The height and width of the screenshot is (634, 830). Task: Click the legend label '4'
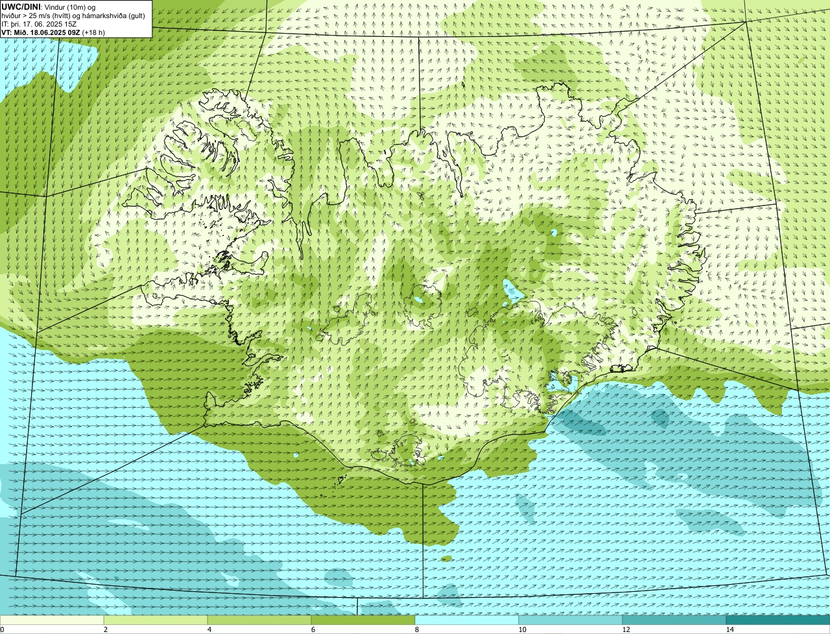pos(209,629)
